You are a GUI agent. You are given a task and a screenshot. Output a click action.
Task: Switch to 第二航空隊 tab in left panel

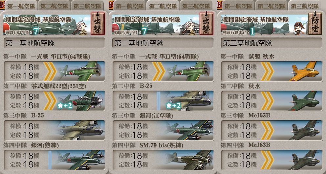[54, 6]
